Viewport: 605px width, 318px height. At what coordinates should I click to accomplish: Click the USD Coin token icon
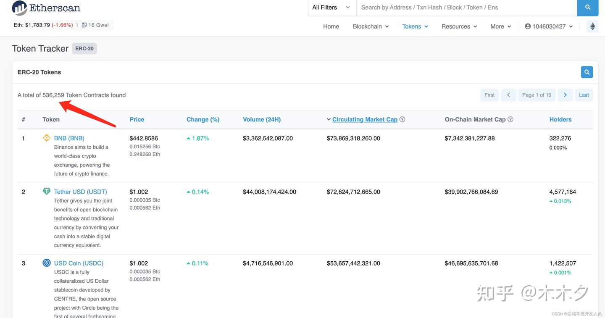click(x=46, y=262)
